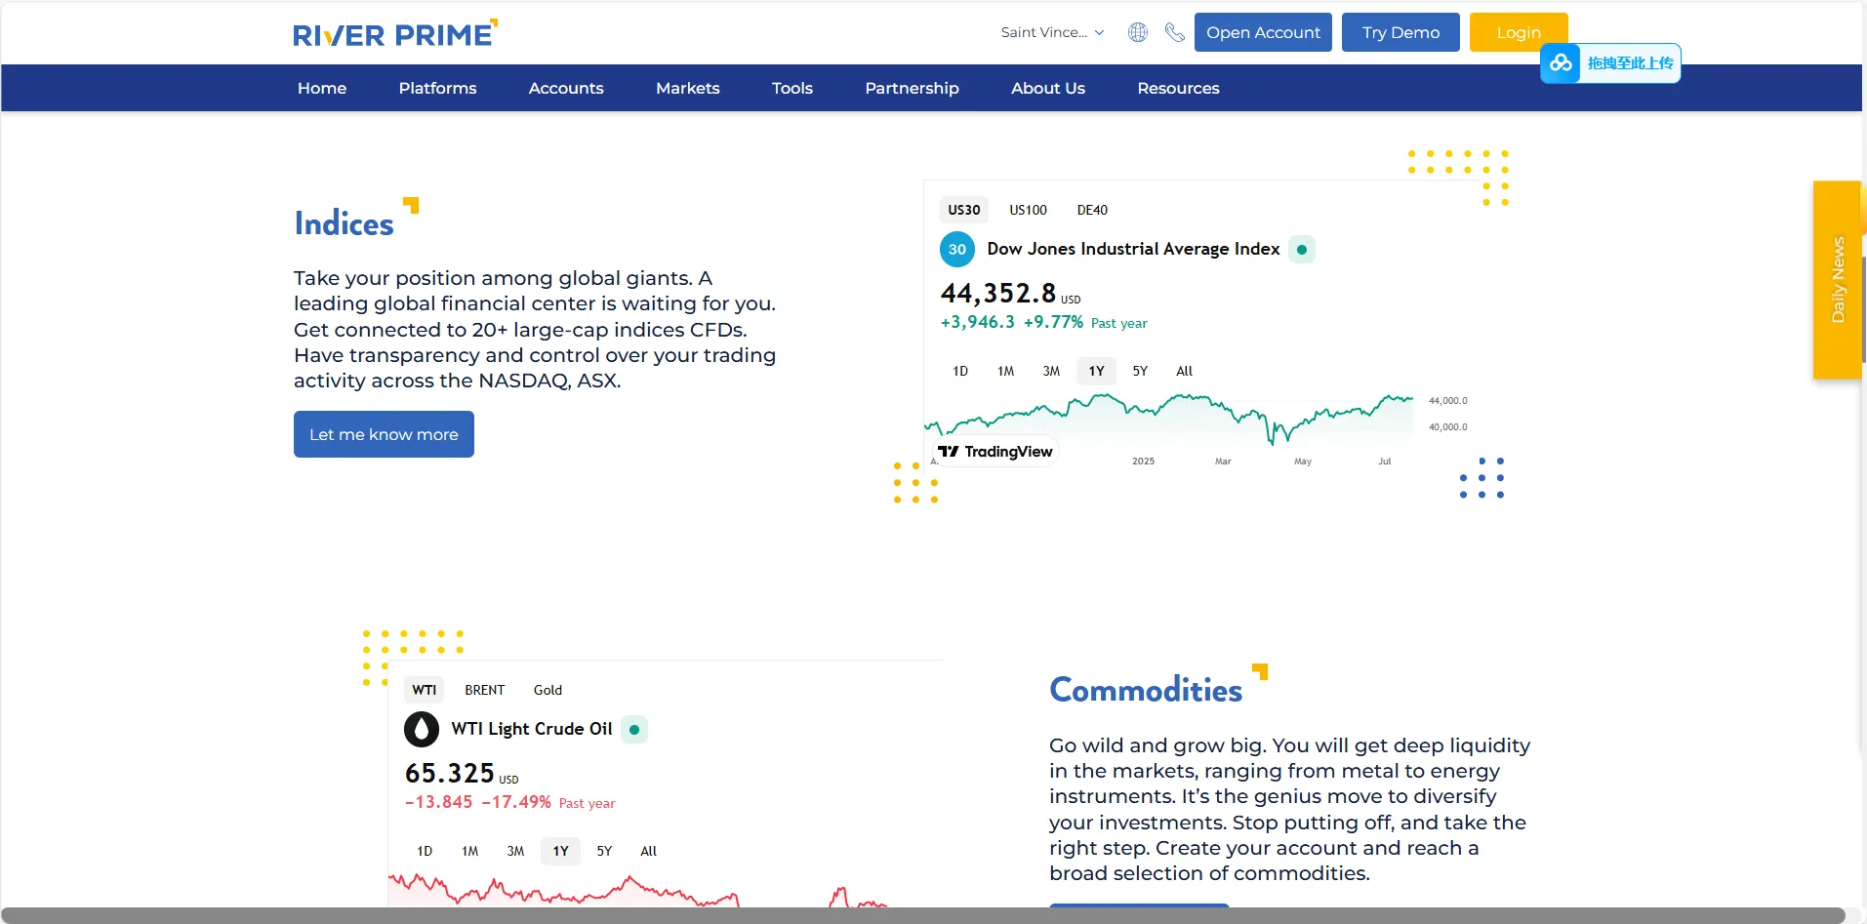Set indices chart range to 1Y
The image size is (1867, 924).
click(1096, 371)
